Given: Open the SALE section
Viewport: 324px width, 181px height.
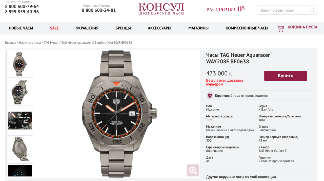Looking at the screenshot, I should pos(54,28).
